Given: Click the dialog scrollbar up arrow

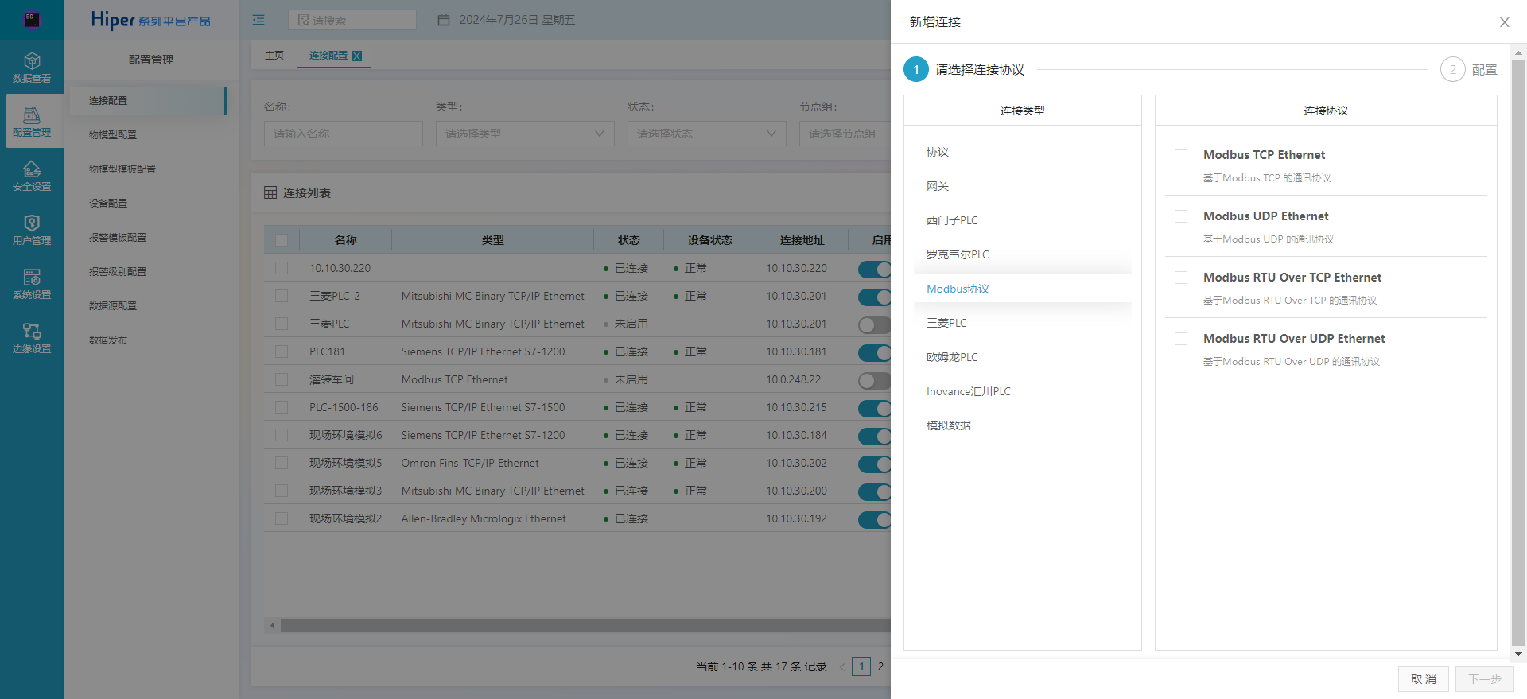Looking at the screenshot, I should (x=1519, y=53).
